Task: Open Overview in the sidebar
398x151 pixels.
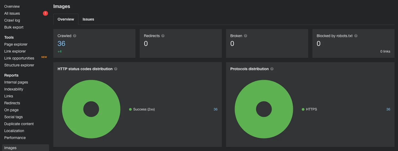Action: coord(12,6)
